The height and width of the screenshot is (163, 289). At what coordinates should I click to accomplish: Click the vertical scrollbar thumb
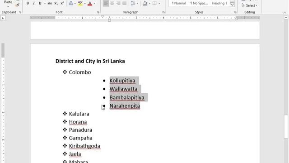point(286,127)
